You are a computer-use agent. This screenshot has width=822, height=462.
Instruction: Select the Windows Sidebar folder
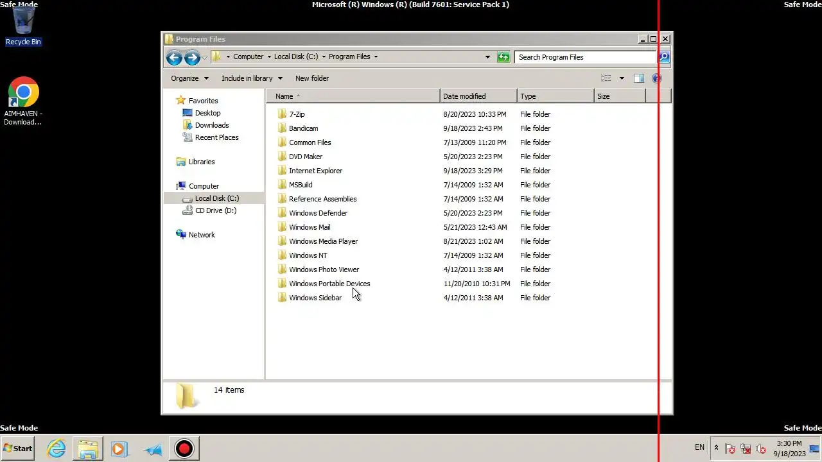point(315,298)
